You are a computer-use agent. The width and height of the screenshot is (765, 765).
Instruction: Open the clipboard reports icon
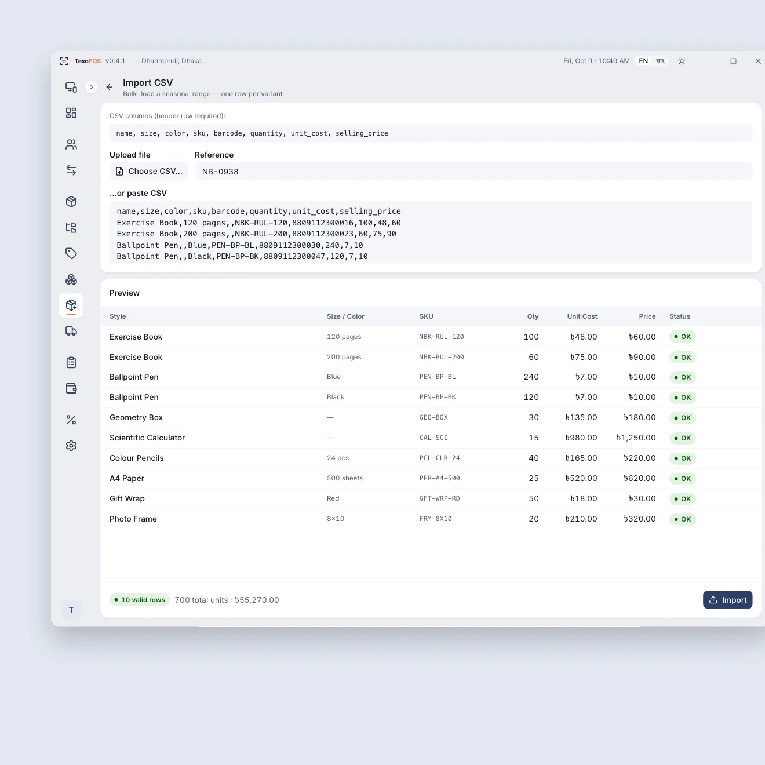point(71,363)
